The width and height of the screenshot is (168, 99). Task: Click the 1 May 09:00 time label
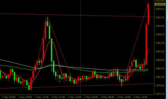pos(25,97)
